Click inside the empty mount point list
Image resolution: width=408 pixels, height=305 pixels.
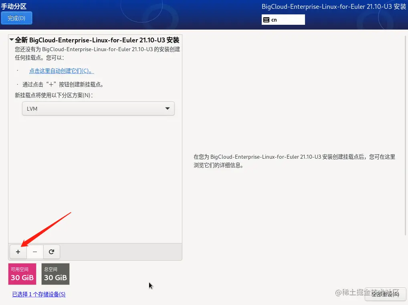point(95,180)
